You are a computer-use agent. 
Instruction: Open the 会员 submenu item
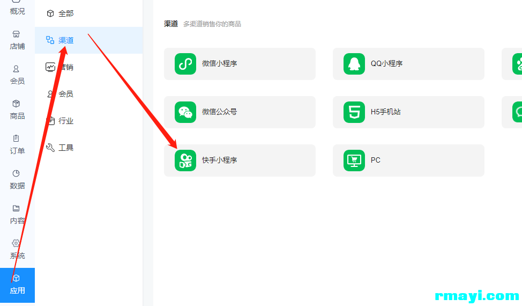click(66, 94)
